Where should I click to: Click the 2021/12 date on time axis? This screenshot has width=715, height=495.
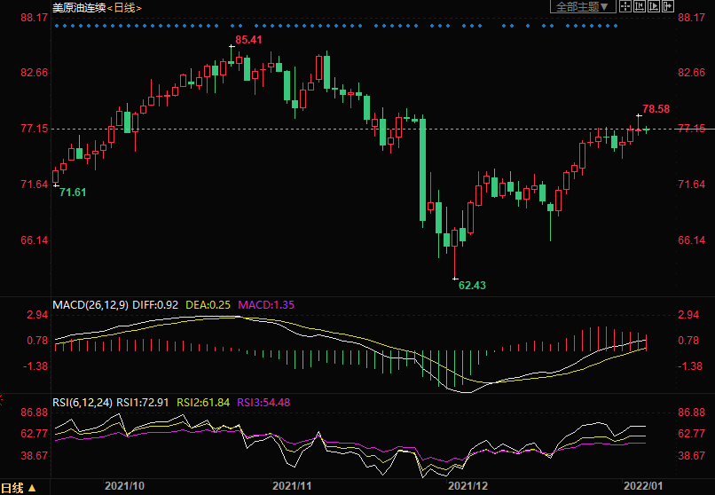pos(468,486)
